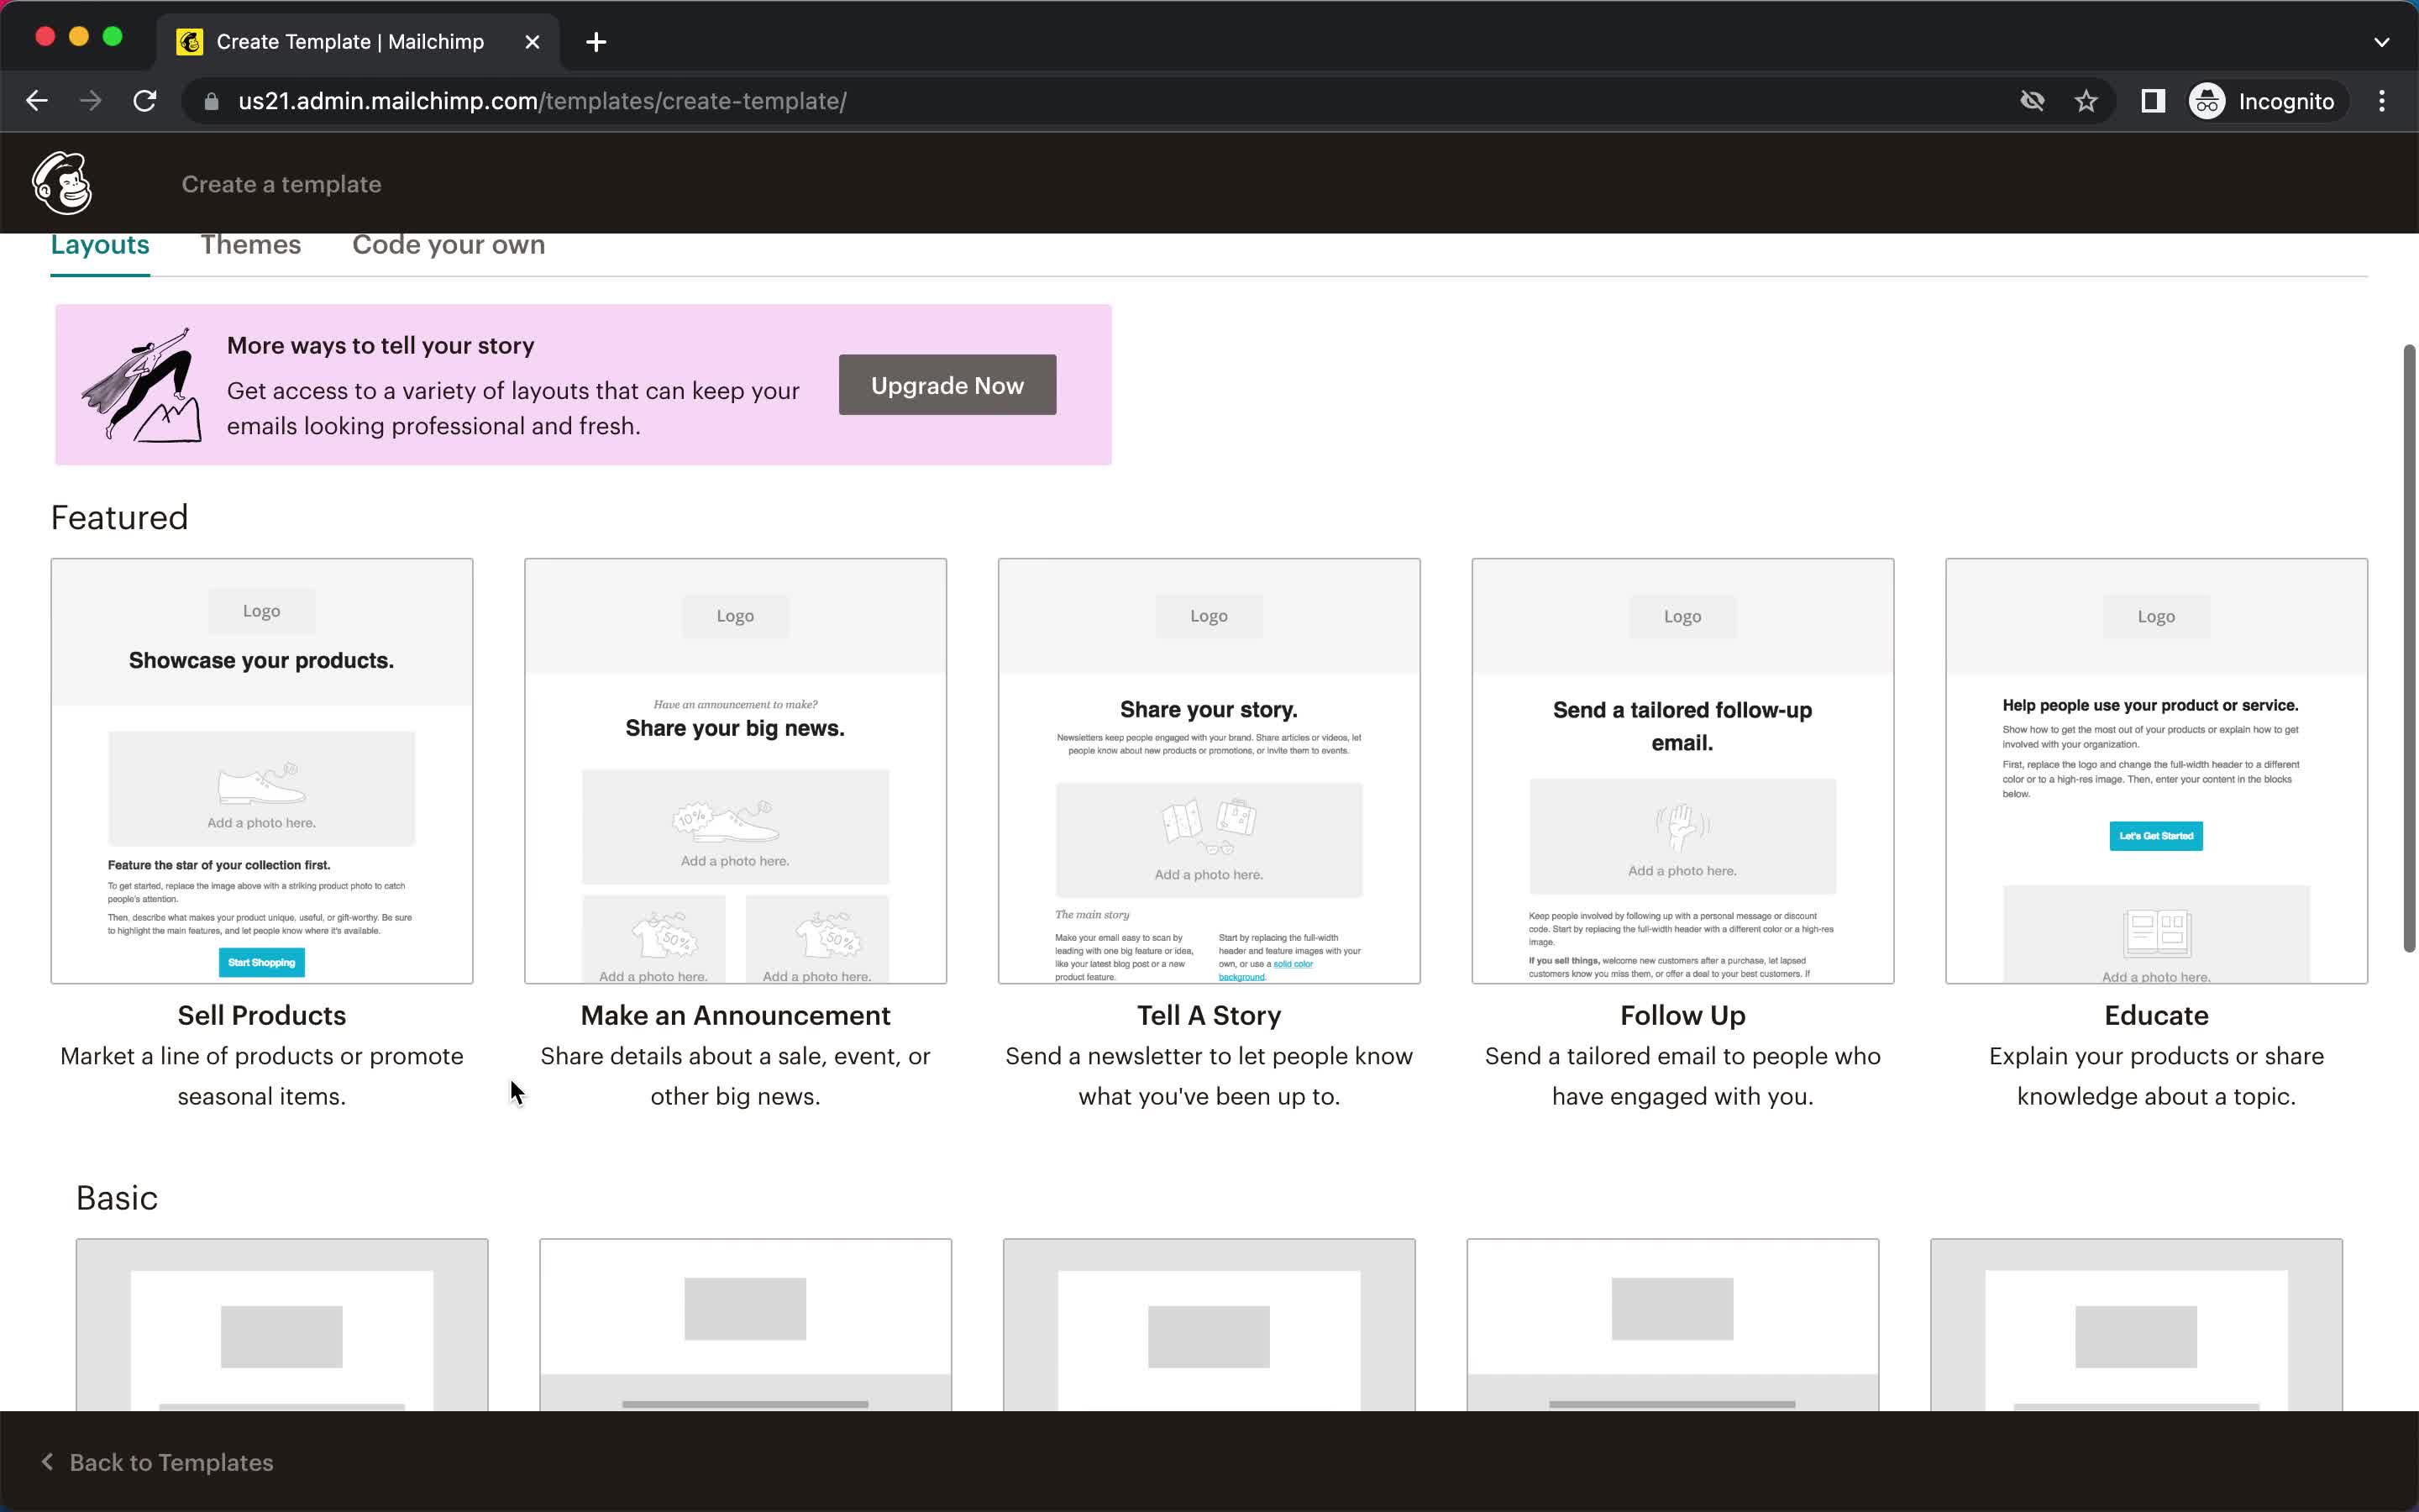
Task: Select the 'Layouts' tab
Action: (99, 244)
